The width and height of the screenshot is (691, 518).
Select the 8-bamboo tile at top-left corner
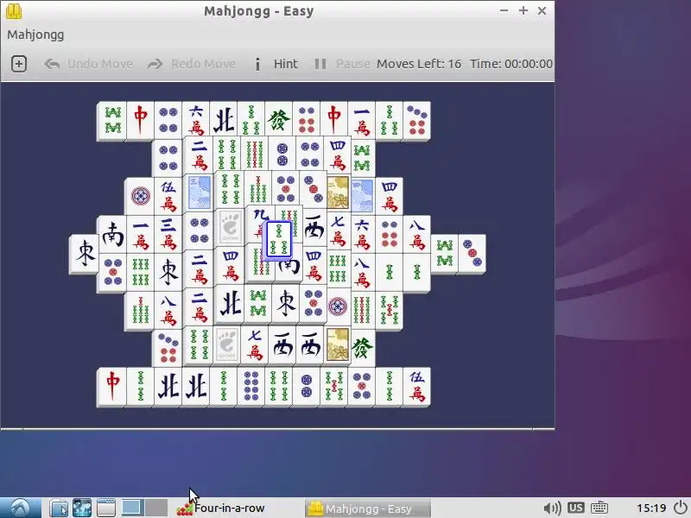click(113, 120)
